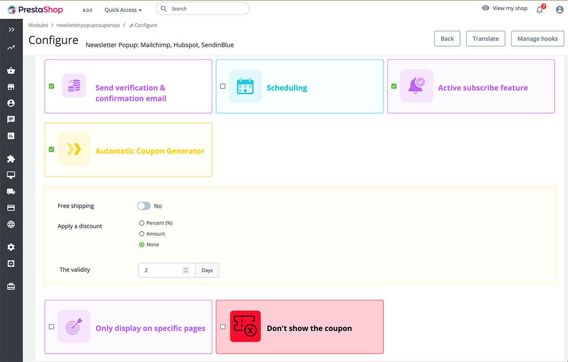Open the Stats bar chart icon in sidebar

[x=11, y=136]
